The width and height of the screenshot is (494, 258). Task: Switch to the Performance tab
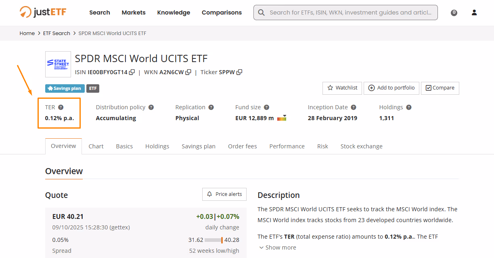287,146
